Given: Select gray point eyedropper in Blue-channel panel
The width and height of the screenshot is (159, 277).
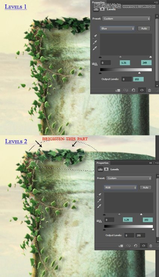Looking at the screenshot, I should [95, 42].
